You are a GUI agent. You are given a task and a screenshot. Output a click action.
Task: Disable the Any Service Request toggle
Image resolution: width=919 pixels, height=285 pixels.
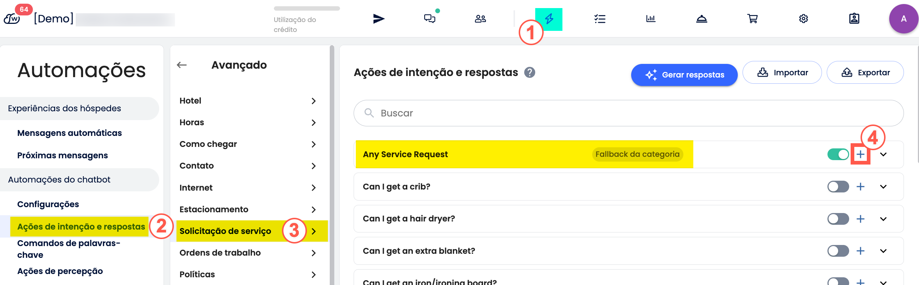(838, 155)
